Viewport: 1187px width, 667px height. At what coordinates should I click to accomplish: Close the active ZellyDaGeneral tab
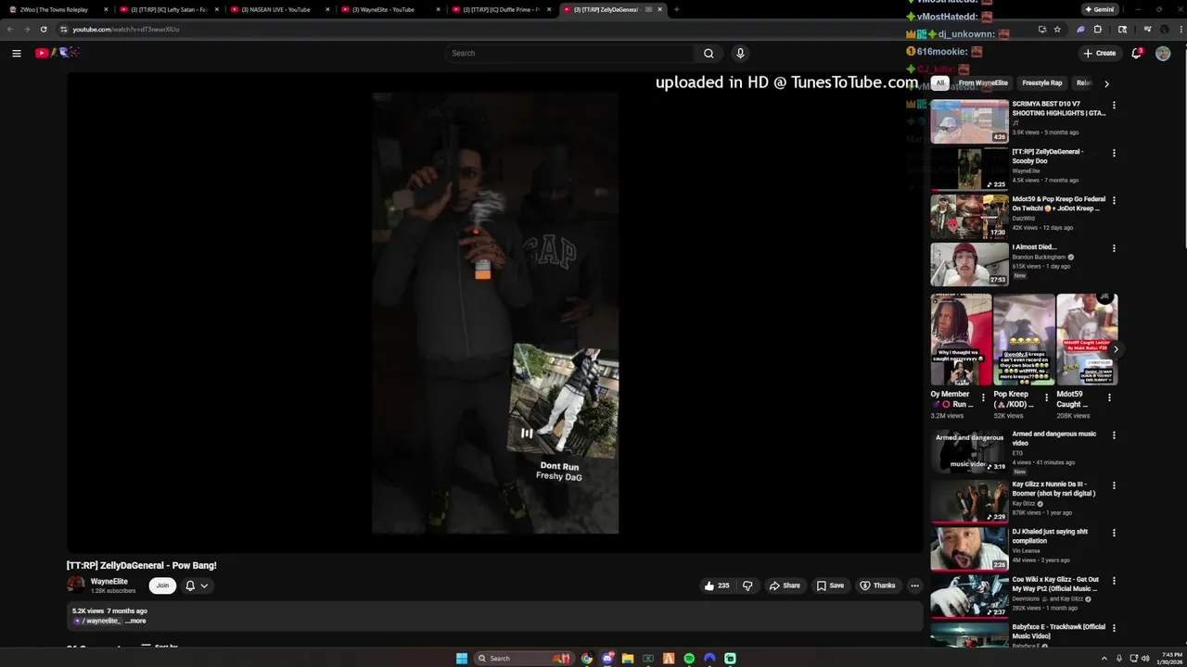(x=659, y=9)
